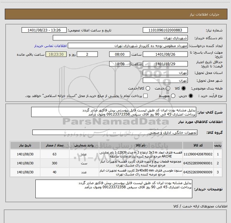Click quantity value 40

55,172
